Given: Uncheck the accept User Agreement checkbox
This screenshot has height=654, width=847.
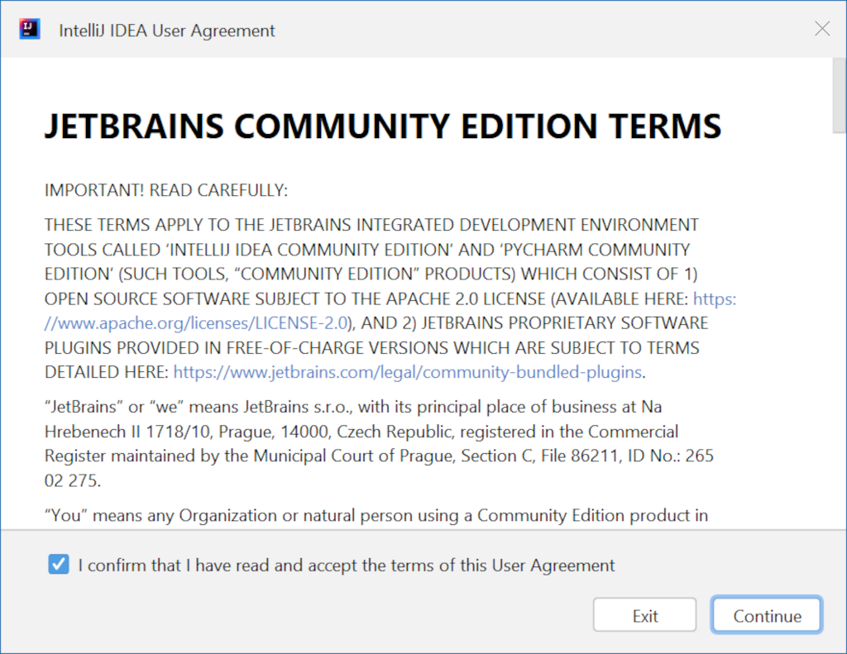Looking at the screenshot, I should pos(59,565).
